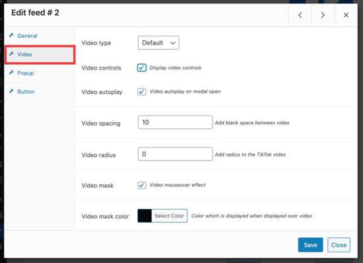Click the wrench icon beside Button
Viewport: 363px width, 263px height.
11,91
